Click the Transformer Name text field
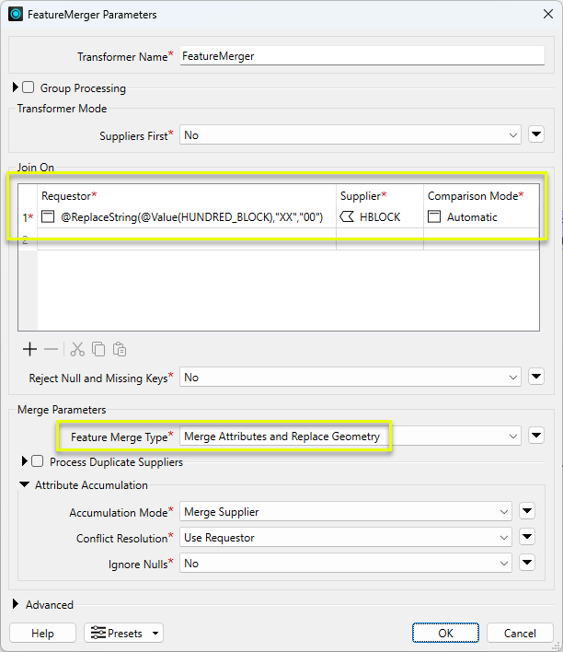Image resolution: width=563 pixels, height=652 pixels. click(x=362, y=56)
